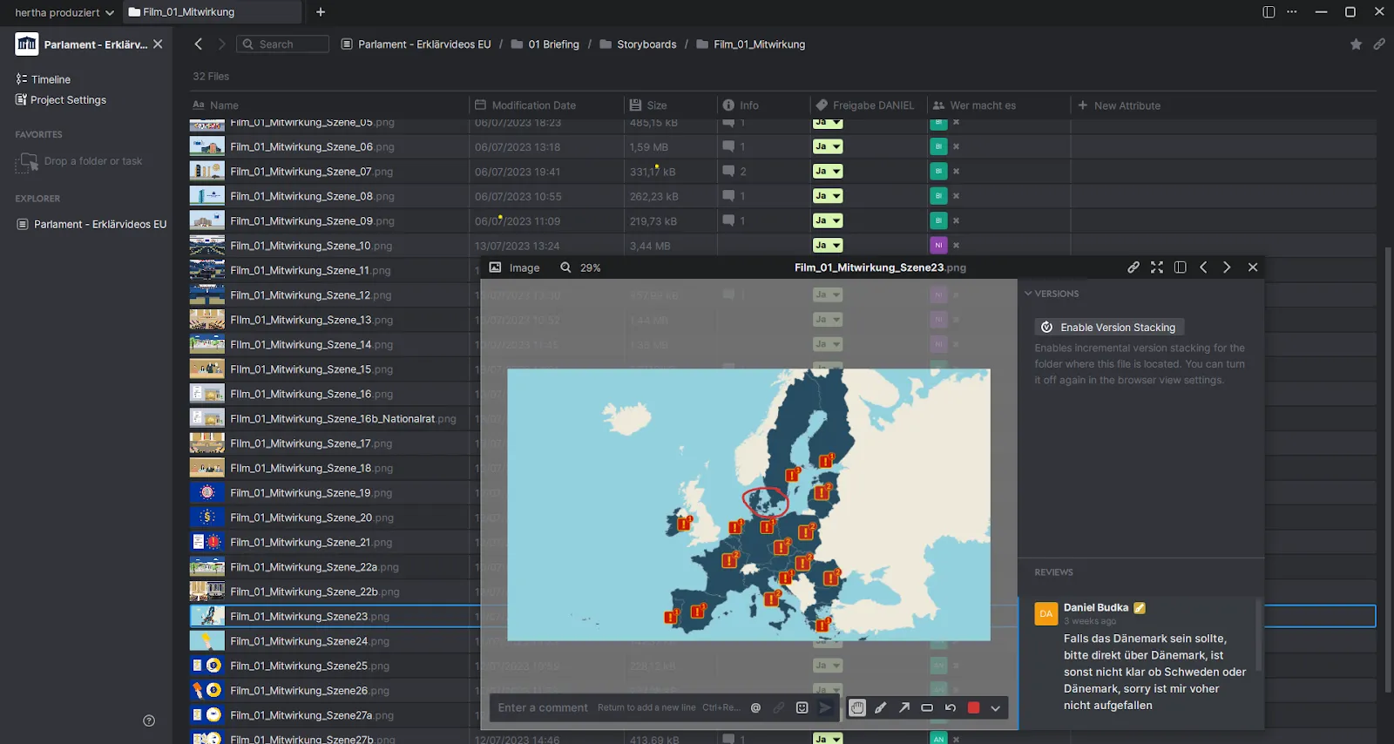Enter fullscreen view of the image preview

(1157, 267)
